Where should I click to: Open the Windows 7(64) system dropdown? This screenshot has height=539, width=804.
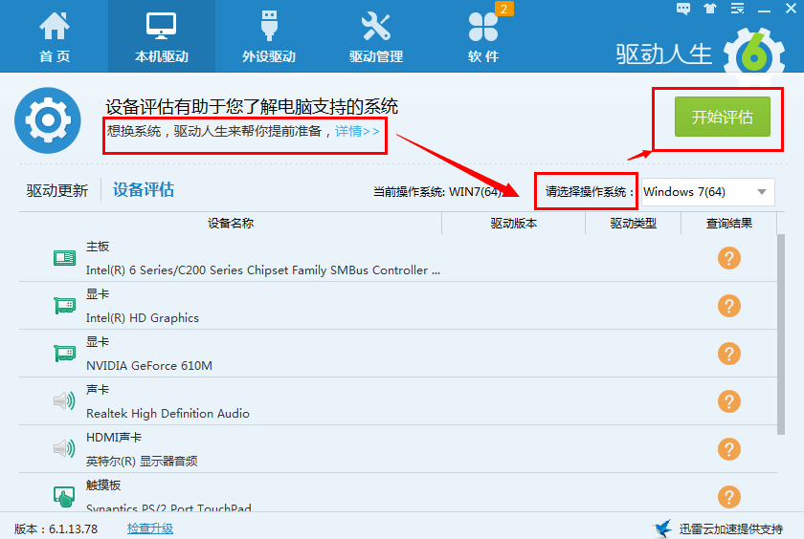click(x=707, y=192)
